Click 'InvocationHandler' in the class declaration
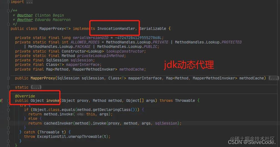Screen dimensions: 280x147 tap(116, 29)
